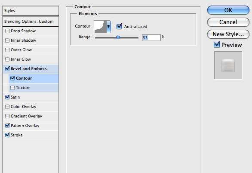
Task: Click the style preview thumbnail
Action: click(228, 65)
